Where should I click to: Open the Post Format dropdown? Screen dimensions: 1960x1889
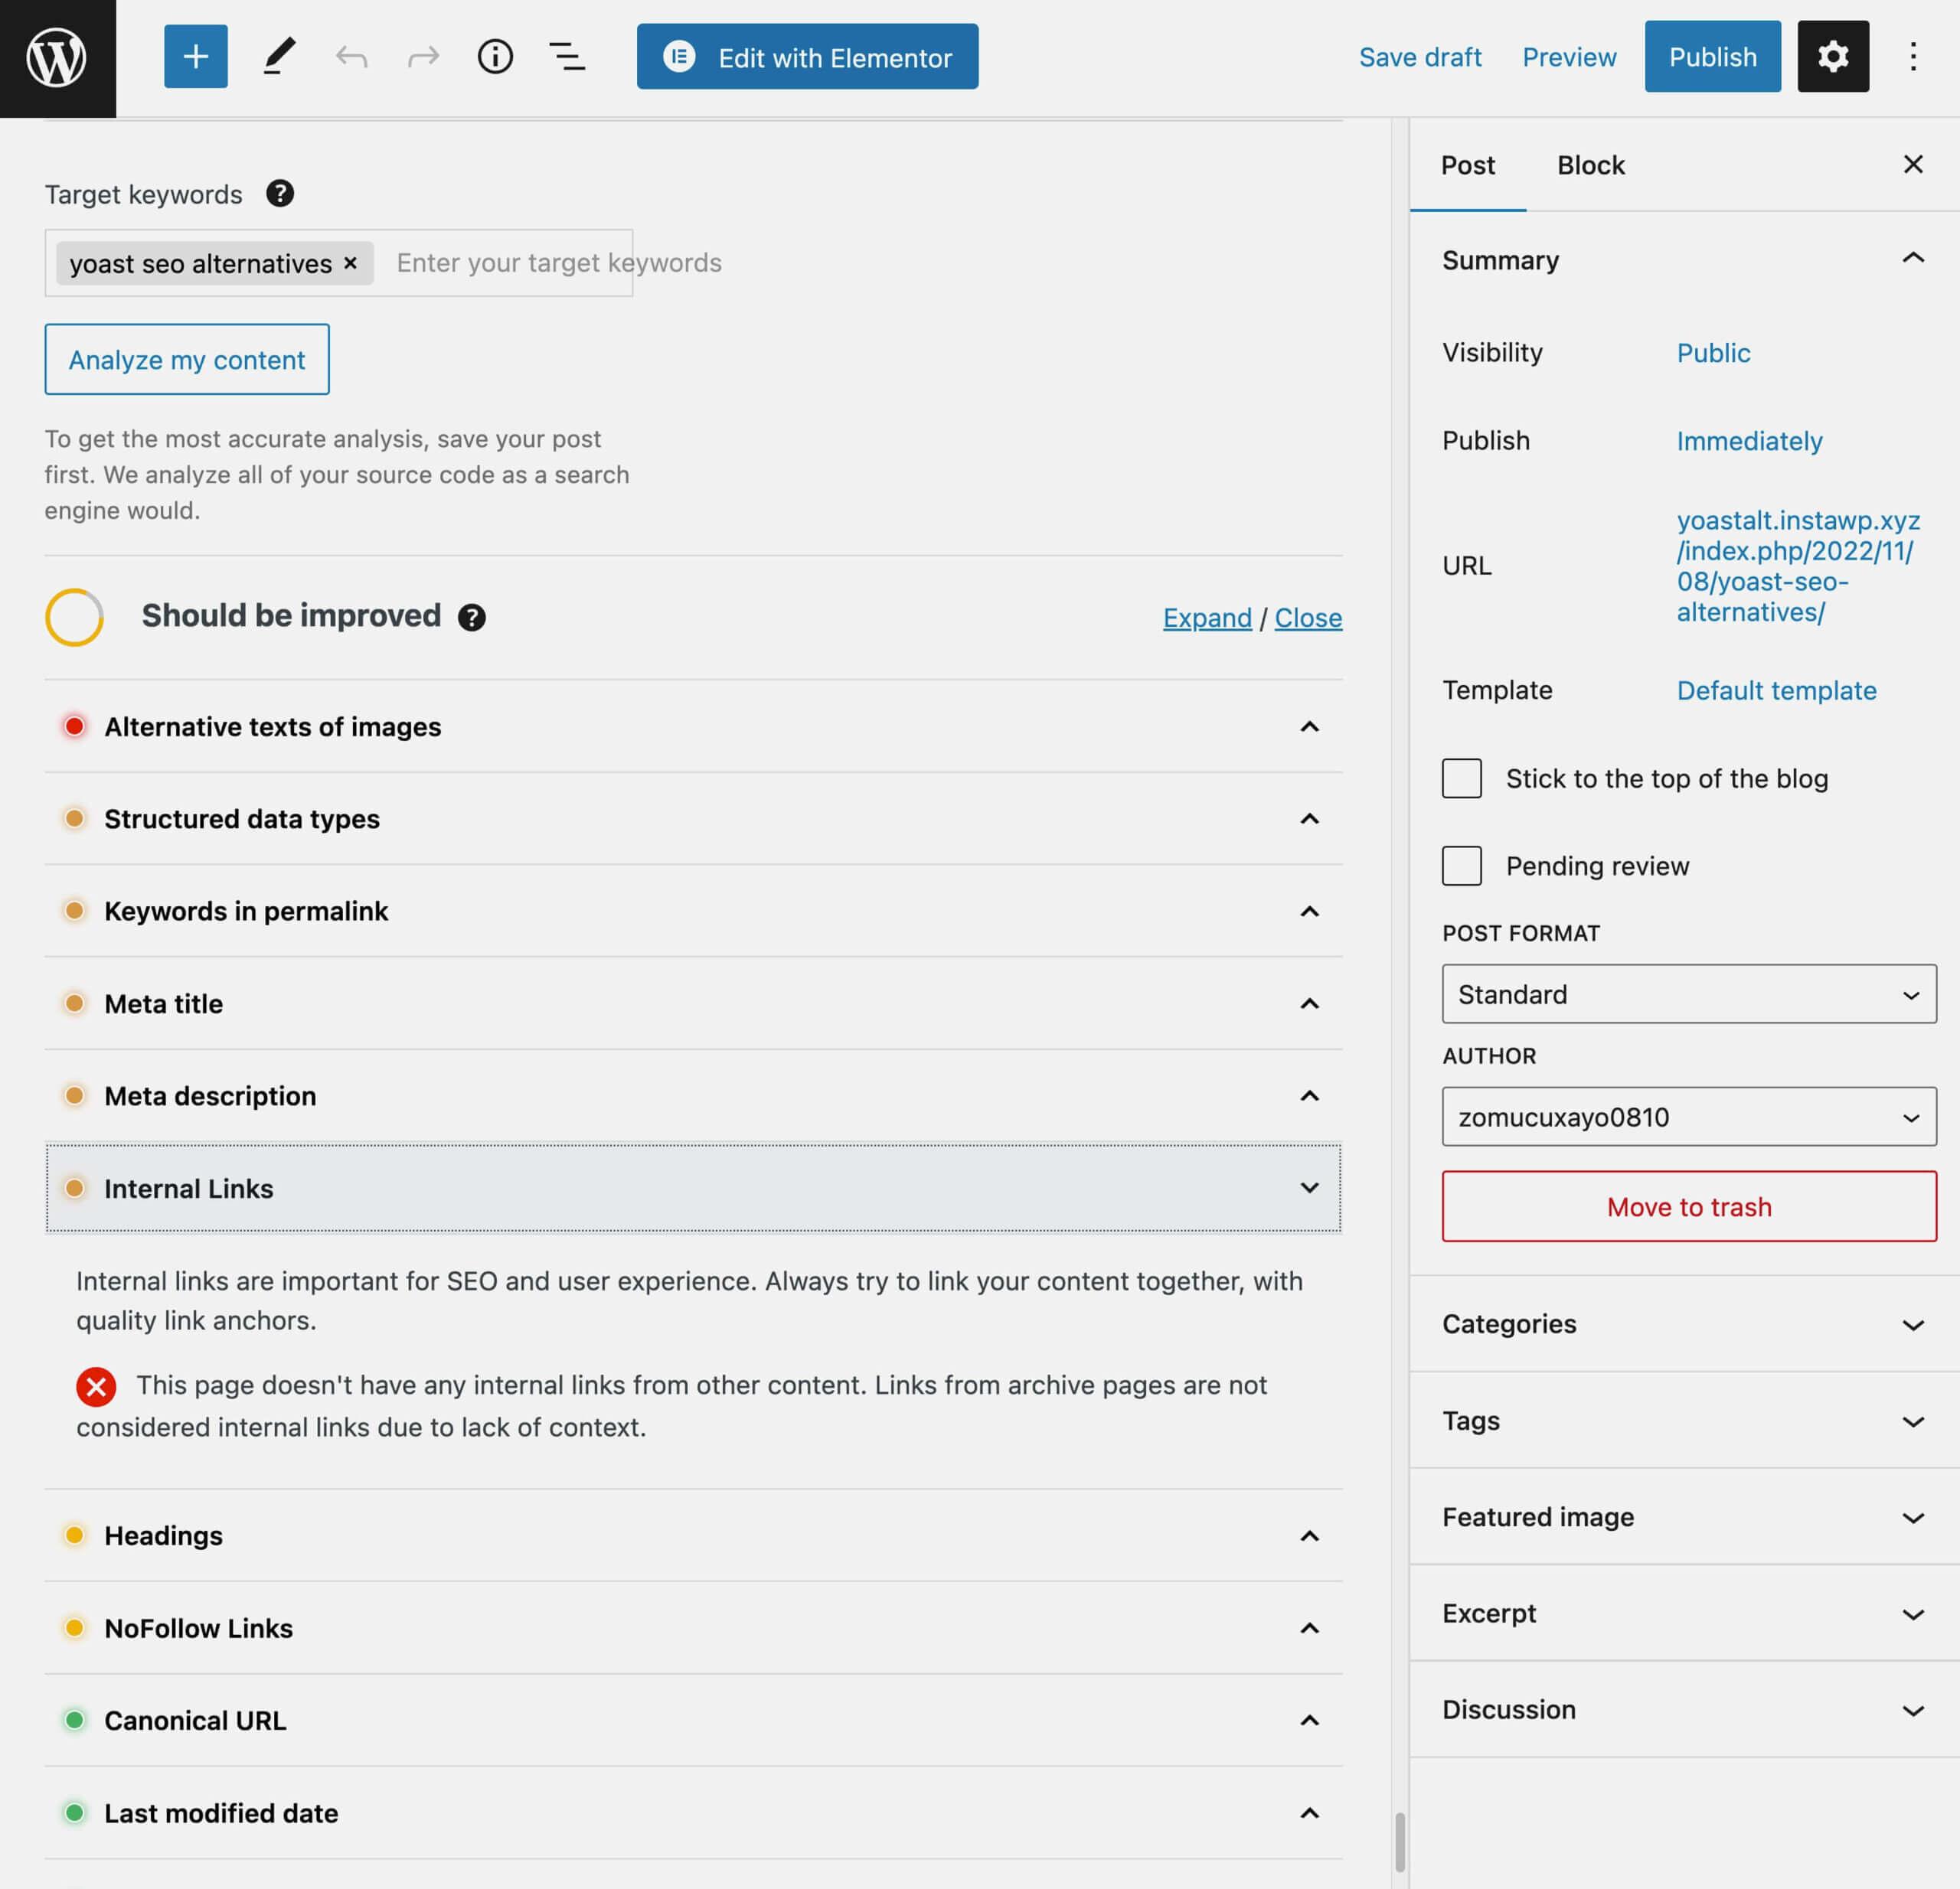tap(1689, 992)
